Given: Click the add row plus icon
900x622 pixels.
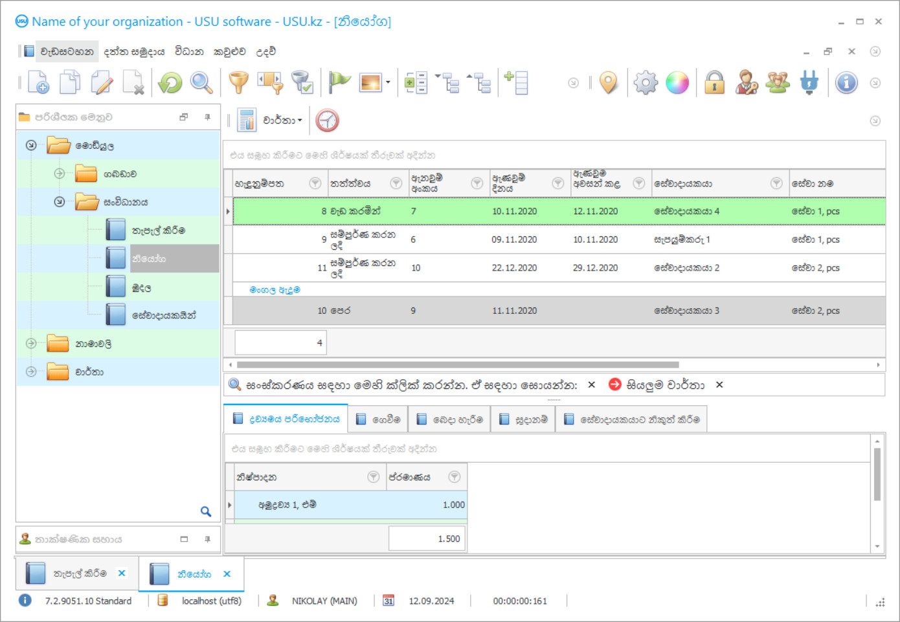Looking at the screenshot, I should pos(516,82).
